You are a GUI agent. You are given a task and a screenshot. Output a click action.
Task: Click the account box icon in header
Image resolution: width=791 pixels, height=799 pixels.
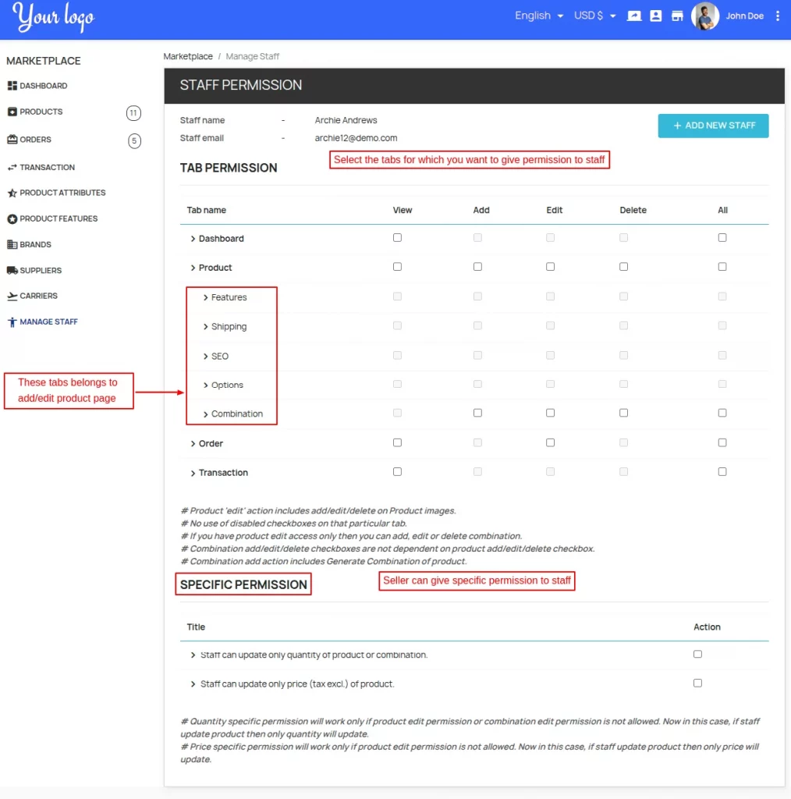656,16
